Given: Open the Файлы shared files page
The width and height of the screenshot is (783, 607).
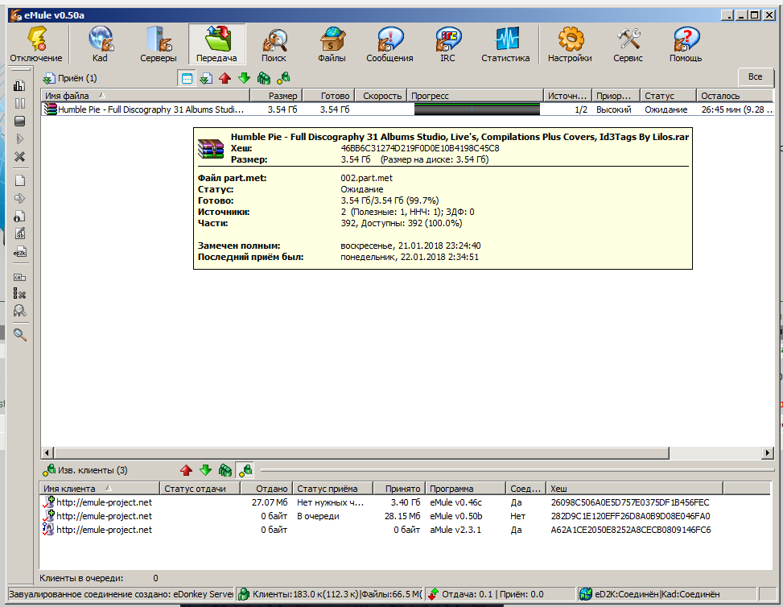Looking at the screenshot, I should point(332,44).
